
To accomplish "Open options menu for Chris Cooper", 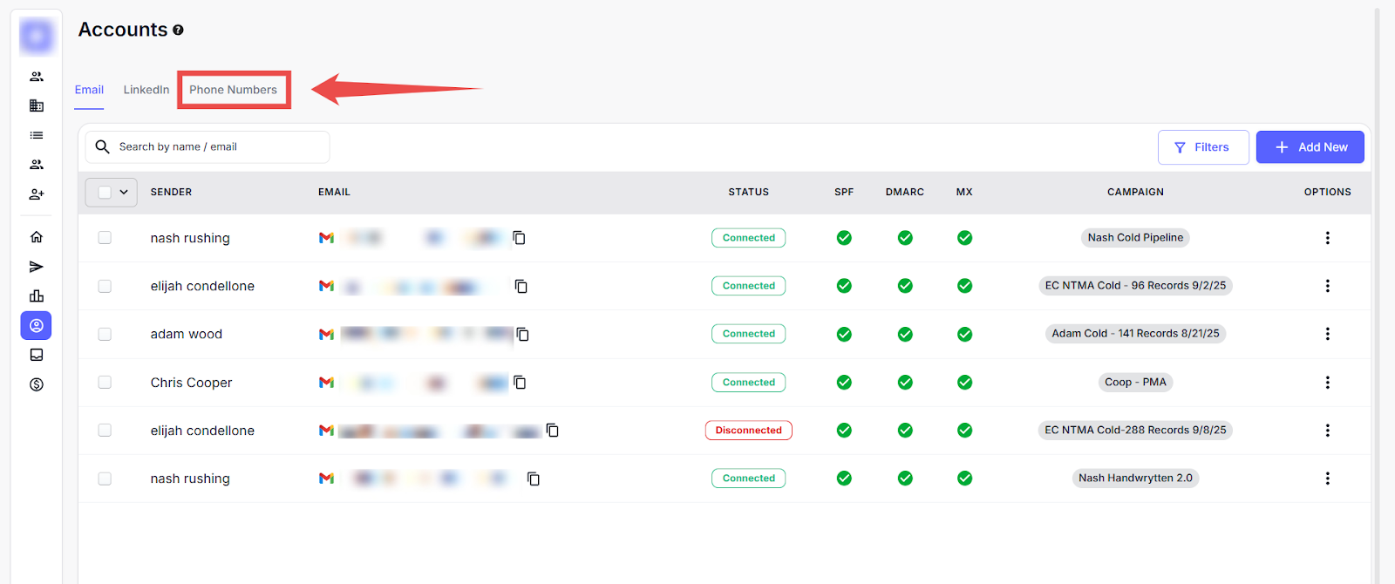I will coord(1327,383).
